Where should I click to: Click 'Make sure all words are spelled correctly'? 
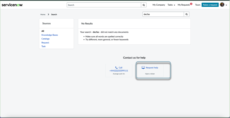(x=104, y=37)
